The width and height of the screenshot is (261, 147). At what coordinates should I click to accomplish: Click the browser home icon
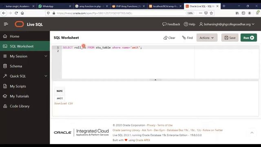pos(22,13)
